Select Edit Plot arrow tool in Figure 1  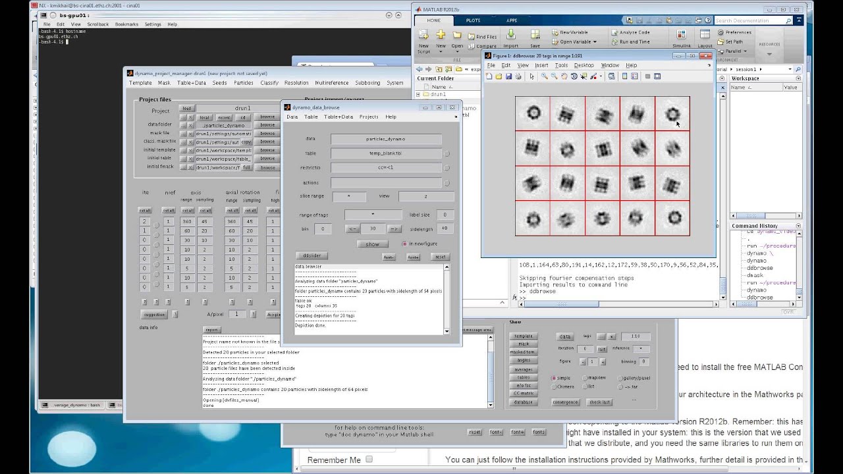tap(532, 76)
